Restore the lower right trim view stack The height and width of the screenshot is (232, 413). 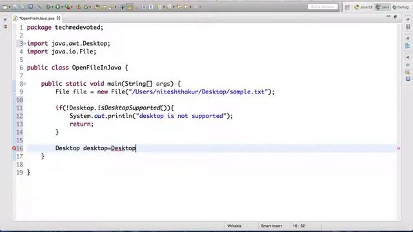[x=408, y=57]
